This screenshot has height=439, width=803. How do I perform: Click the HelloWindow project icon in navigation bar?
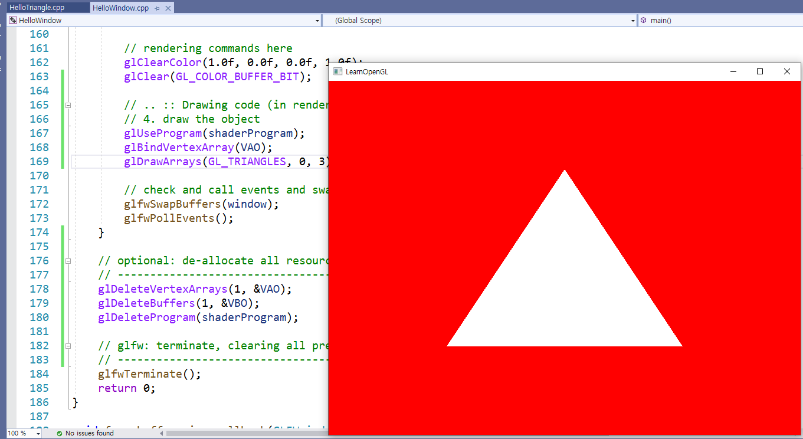(x=12, y=20)
